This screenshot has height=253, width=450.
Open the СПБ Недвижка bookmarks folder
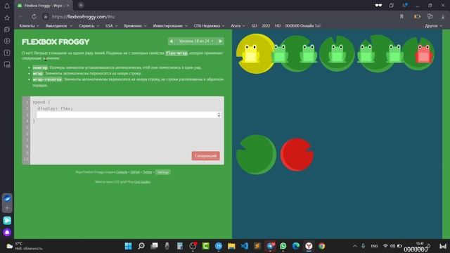(x=209, y=26)
